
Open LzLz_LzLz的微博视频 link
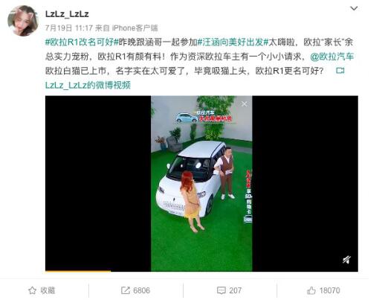coord(88,85)
